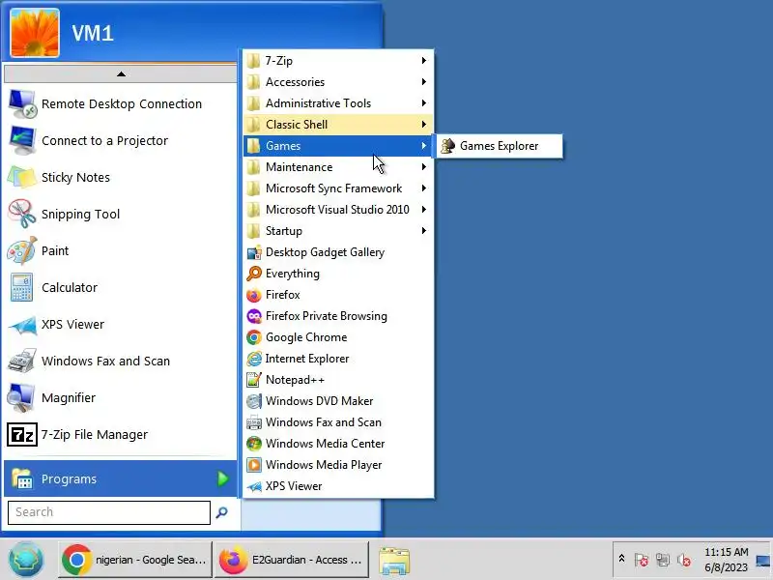This screenshot has height=580, width=773.
Task: Launch Sticky Notes via its icon
Action: [22, 177]
